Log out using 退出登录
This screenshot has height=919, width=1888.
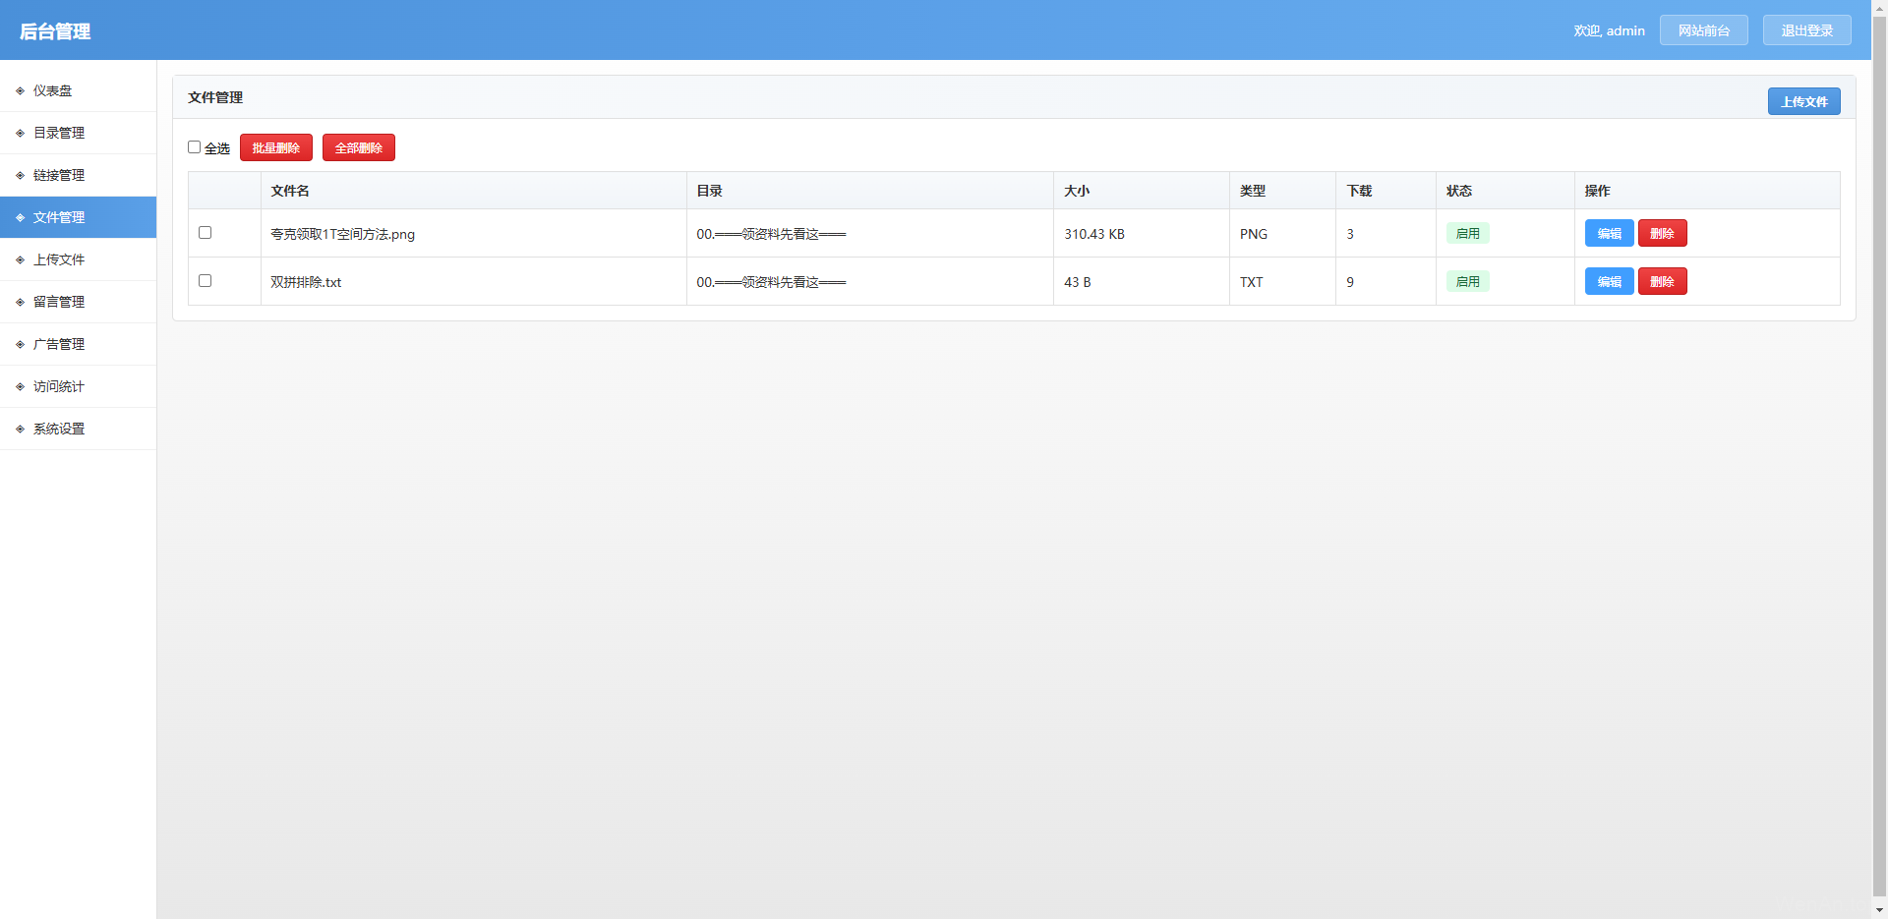(1806, 30)
